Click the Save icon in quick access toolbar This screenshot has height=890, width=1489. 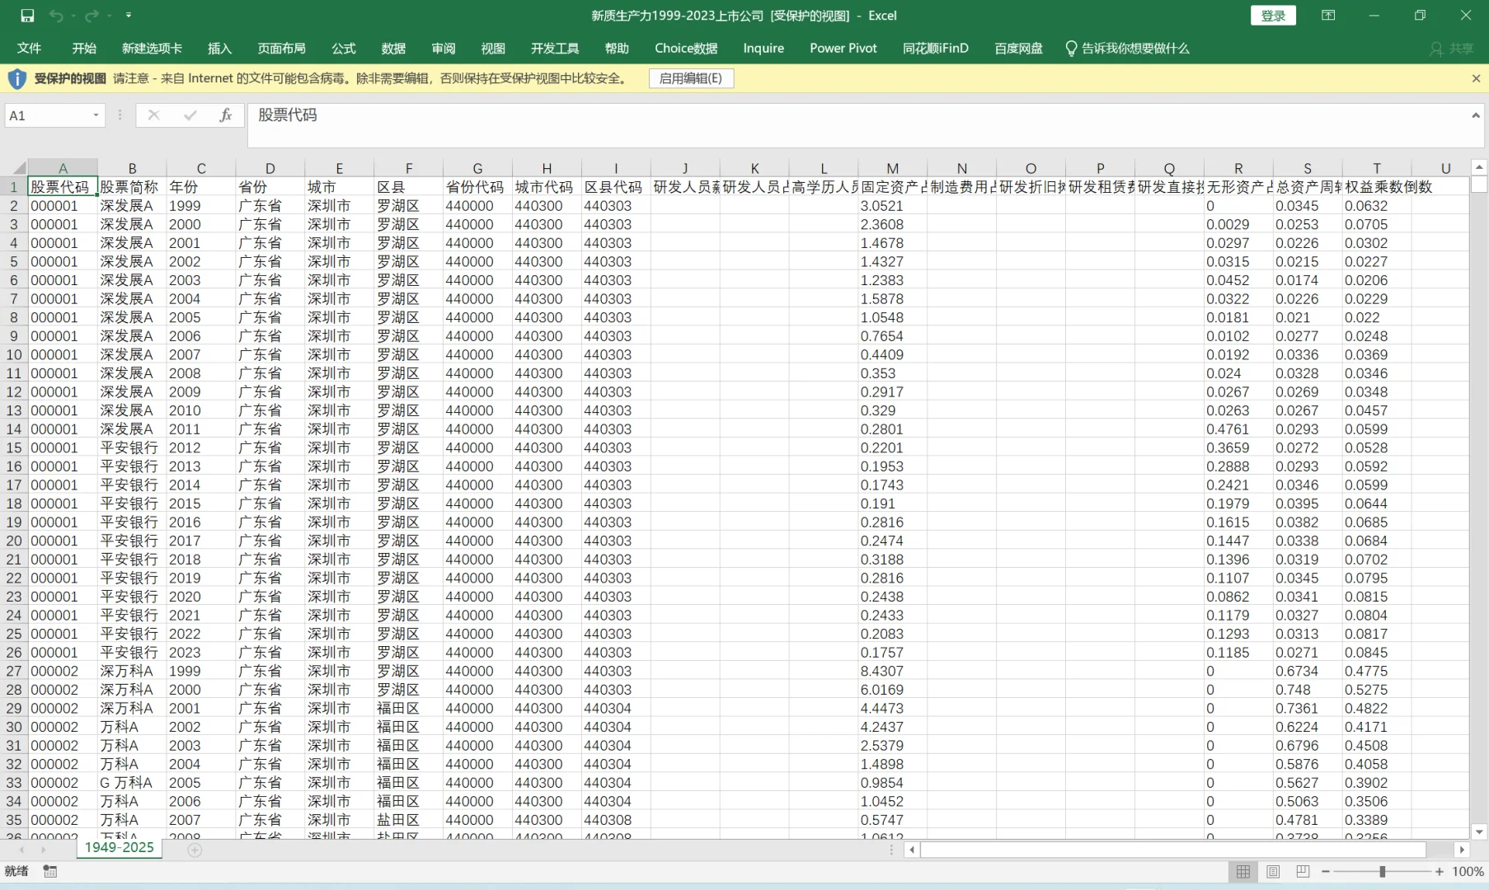(27, 16)
